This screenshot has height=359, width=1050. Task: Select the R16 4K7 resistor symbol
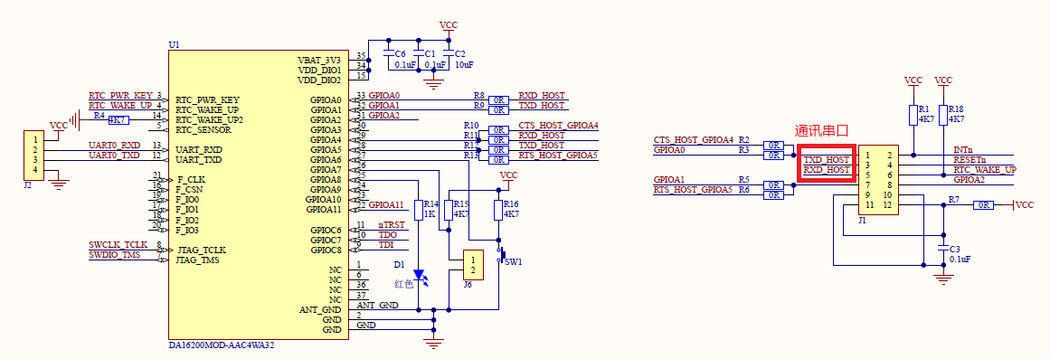498,210
